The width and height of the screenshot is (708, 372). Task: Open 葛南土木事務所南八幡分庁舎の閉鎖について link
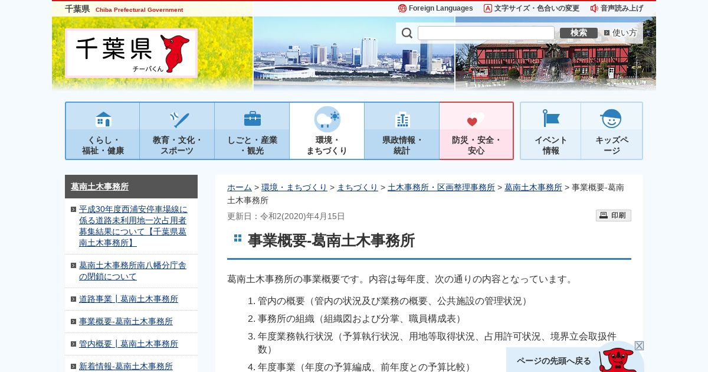(133, 271)
